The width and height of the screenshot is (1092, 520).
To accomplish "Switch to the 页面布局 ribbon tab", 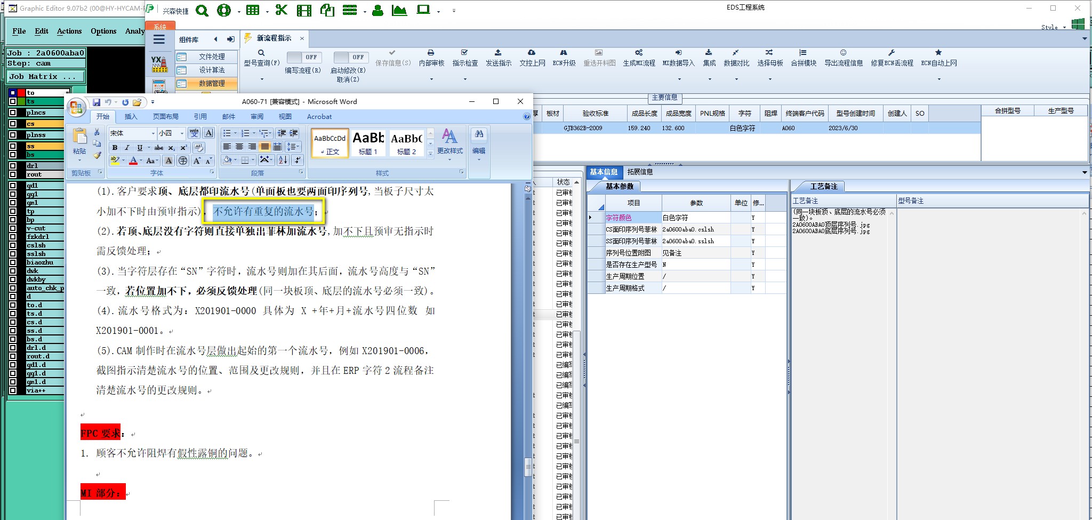I will click(166, 116).
